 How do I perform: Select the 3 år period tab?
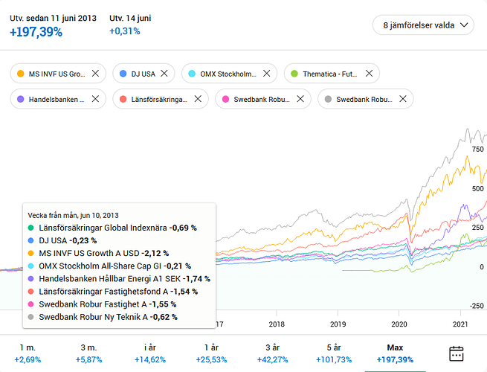272,353
